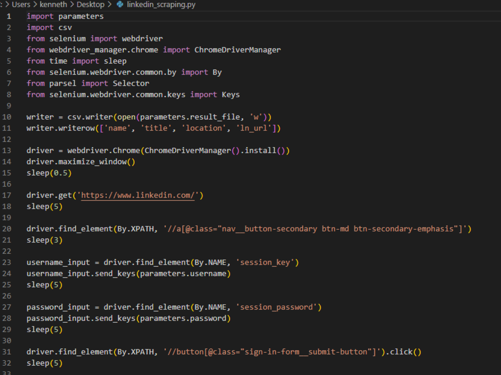Viewport: 501px width, 375px height.
Task: Click 'sleep(0.5)' on line 15
Action: 49,173
